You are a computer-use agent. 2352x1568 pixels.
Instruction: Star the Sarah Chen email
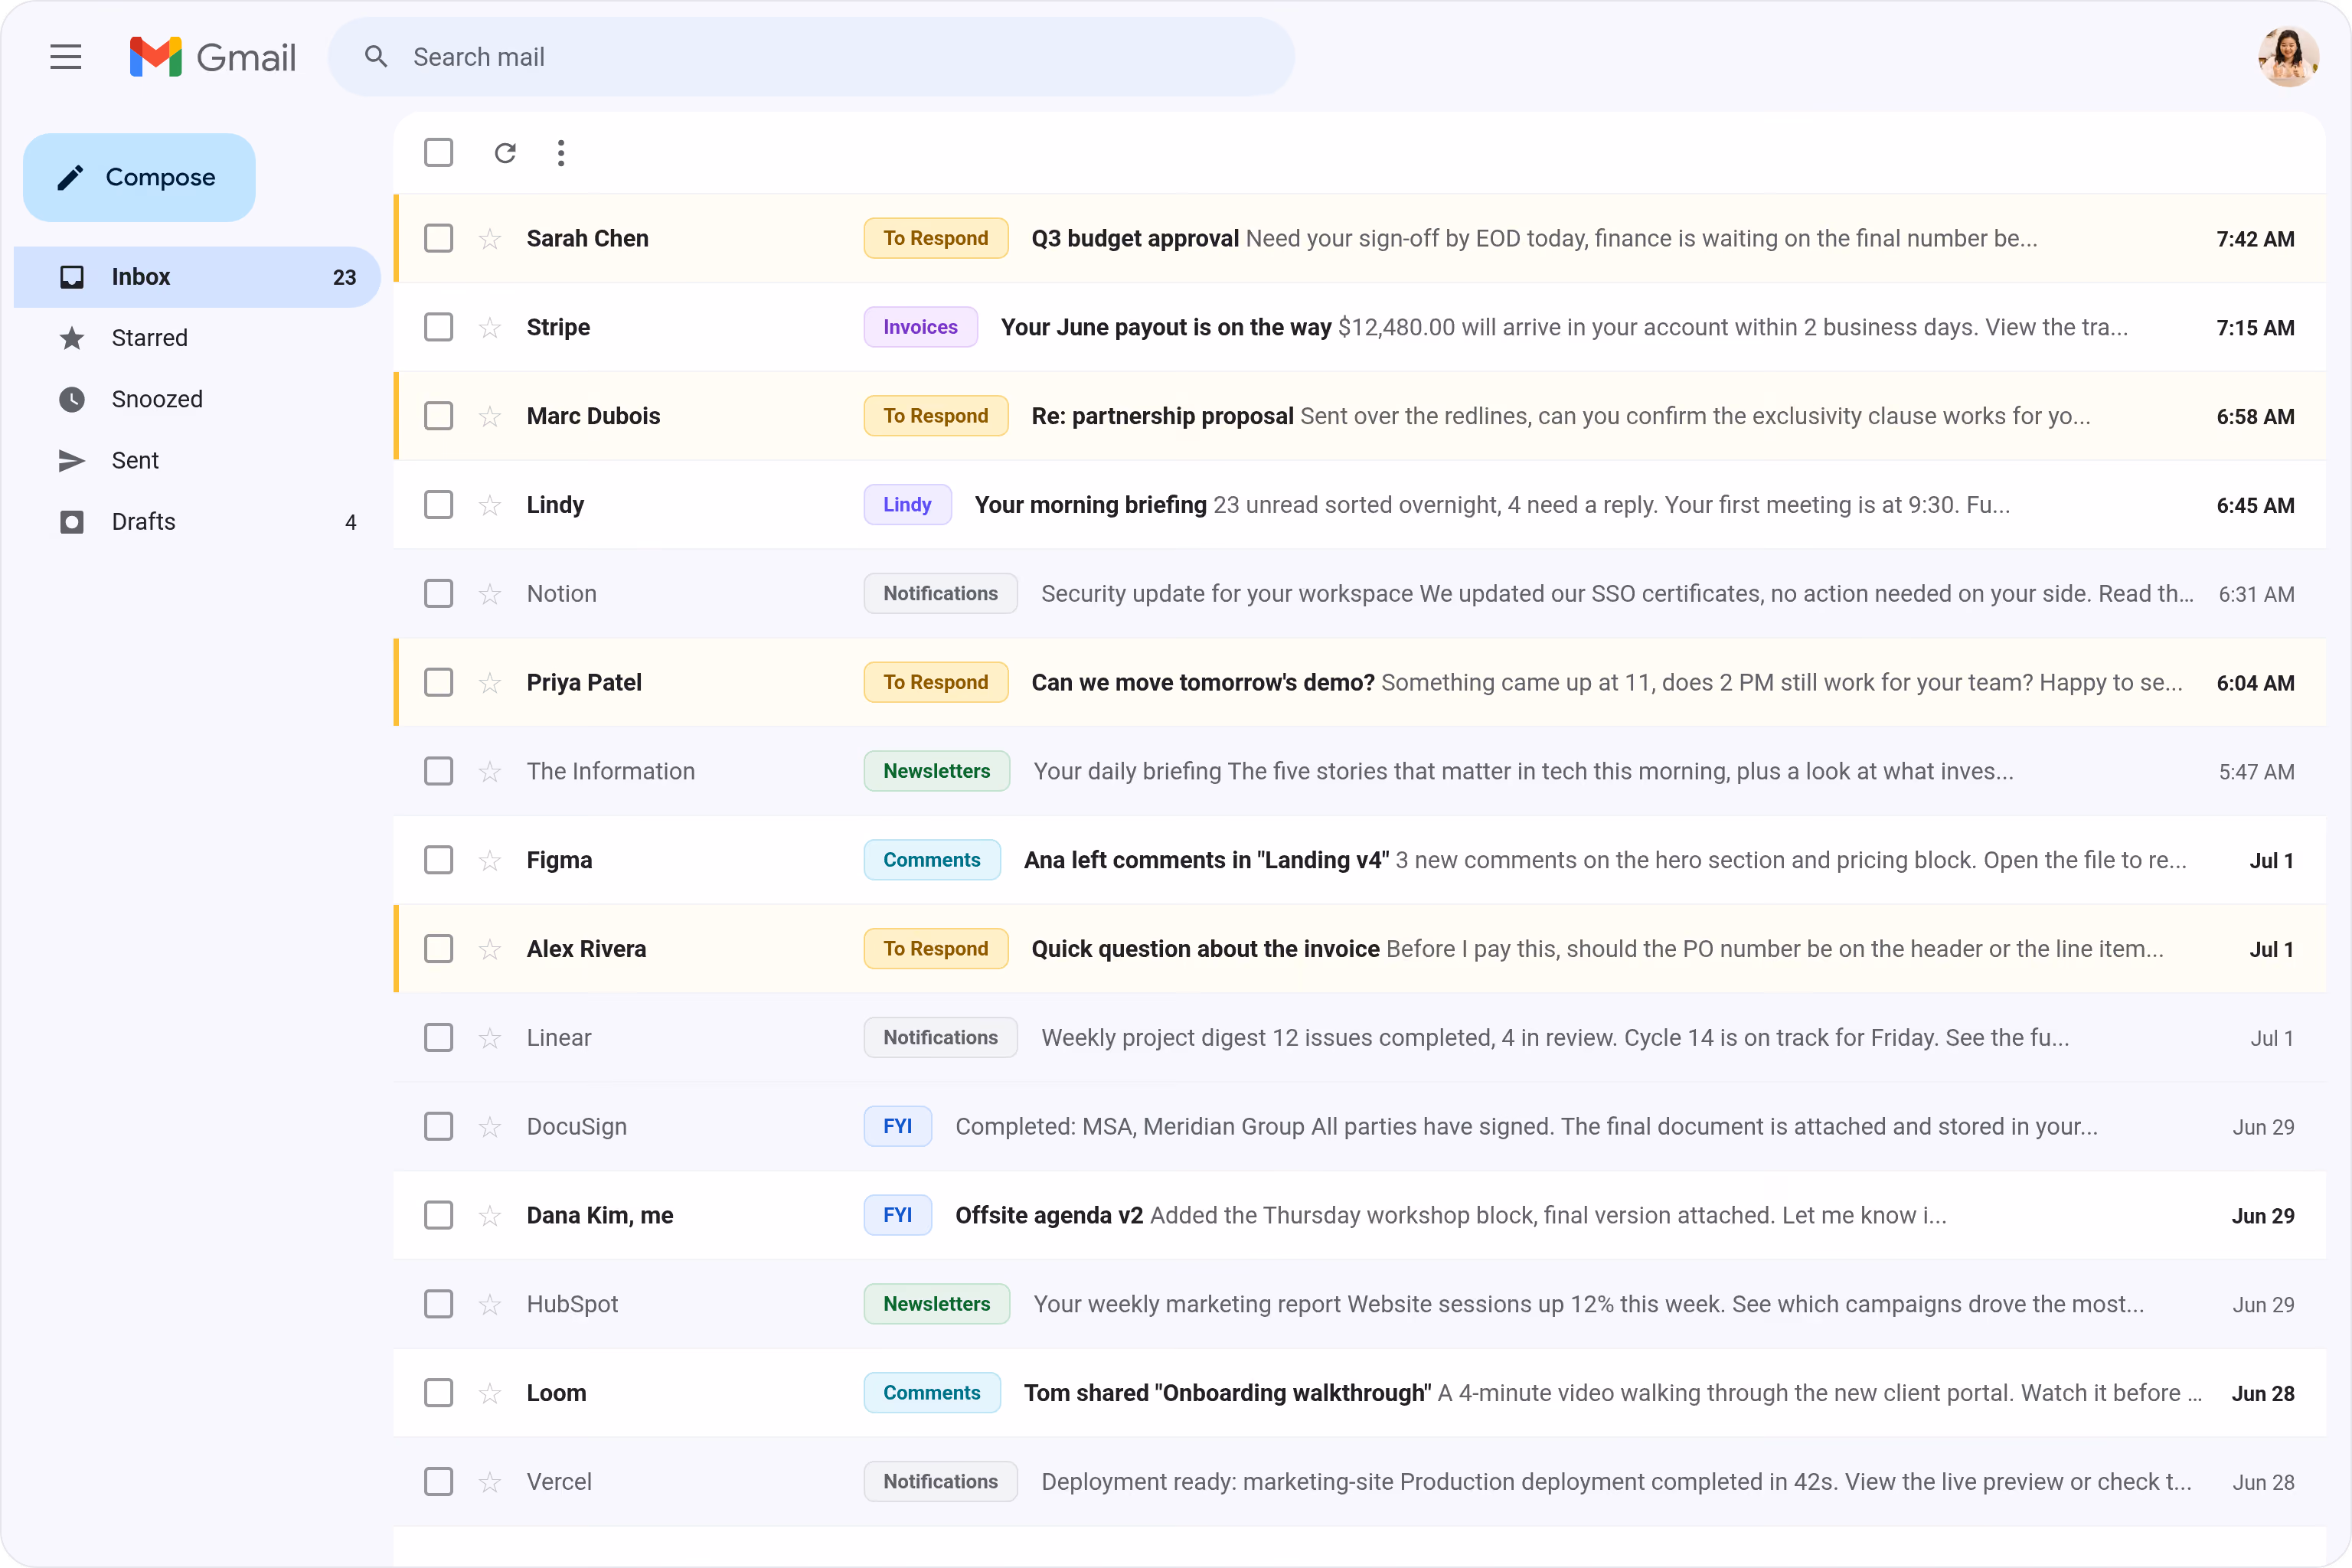(490, 238)
